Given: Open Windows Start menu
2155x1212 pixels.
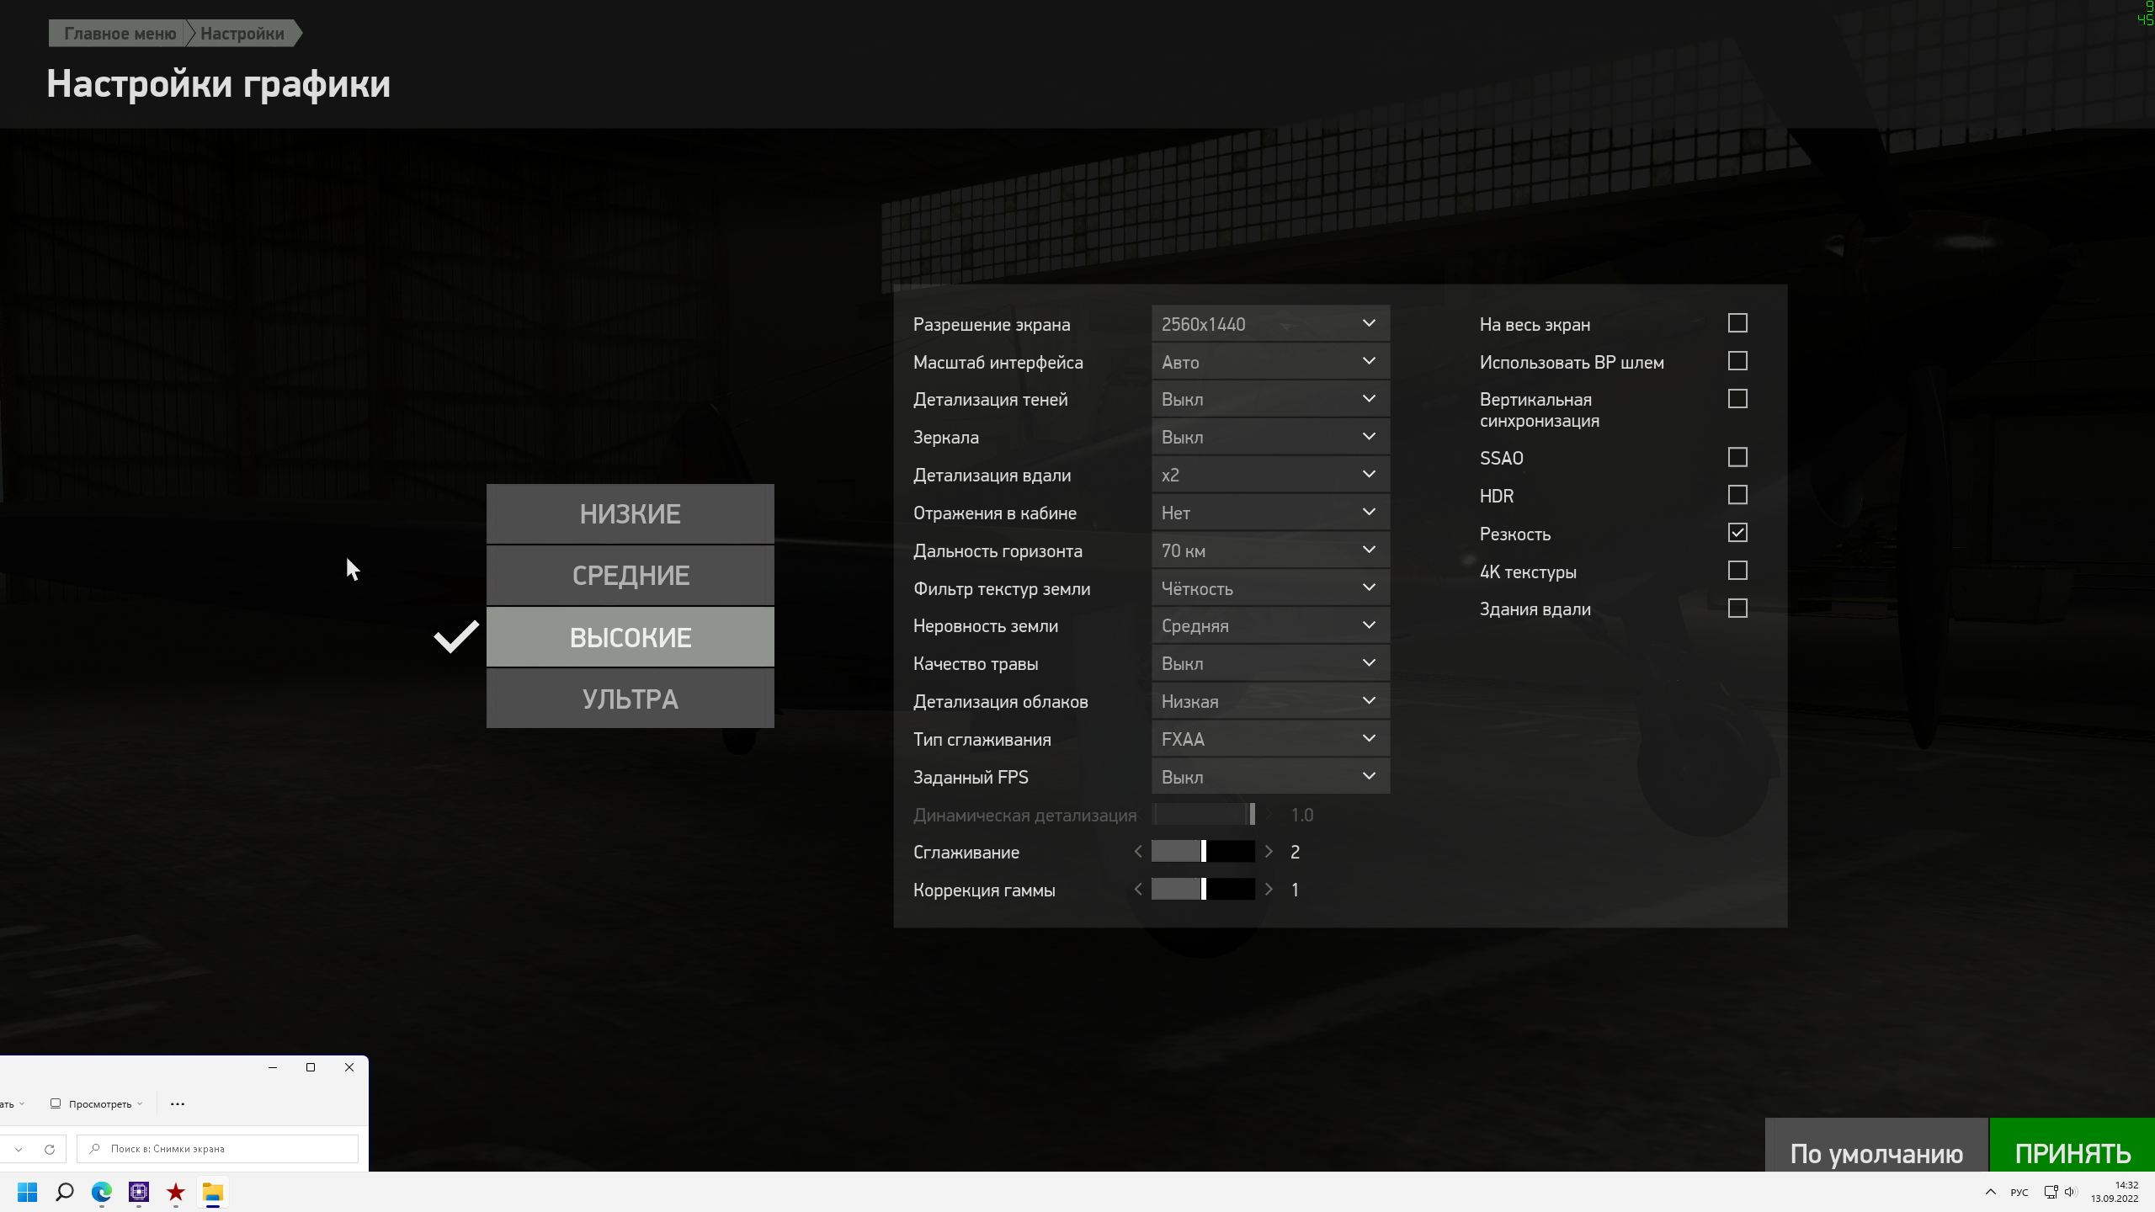Looking at the screenshot, I should click(27, 1192).
